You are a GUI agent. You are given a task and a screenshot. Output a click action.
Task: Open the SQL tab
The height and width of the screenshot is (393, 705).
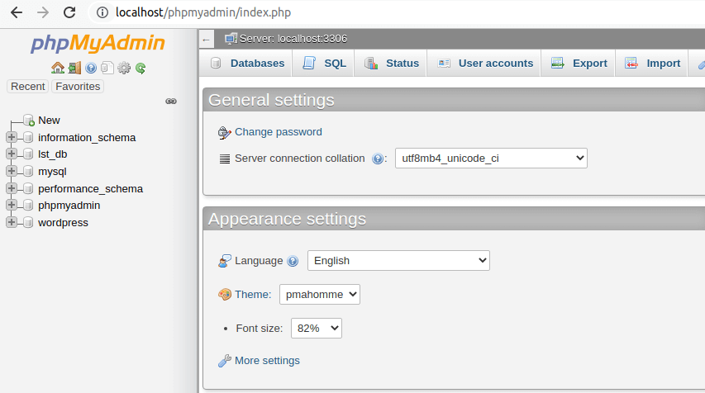click(324, 64)
